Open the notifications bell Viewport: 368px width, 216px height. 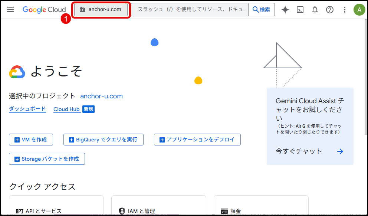click(x=315, y=10)
